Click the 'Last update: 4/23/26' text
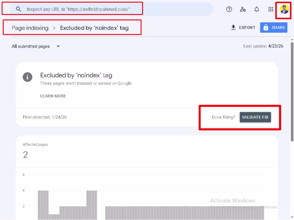 (x=263, y=46)
